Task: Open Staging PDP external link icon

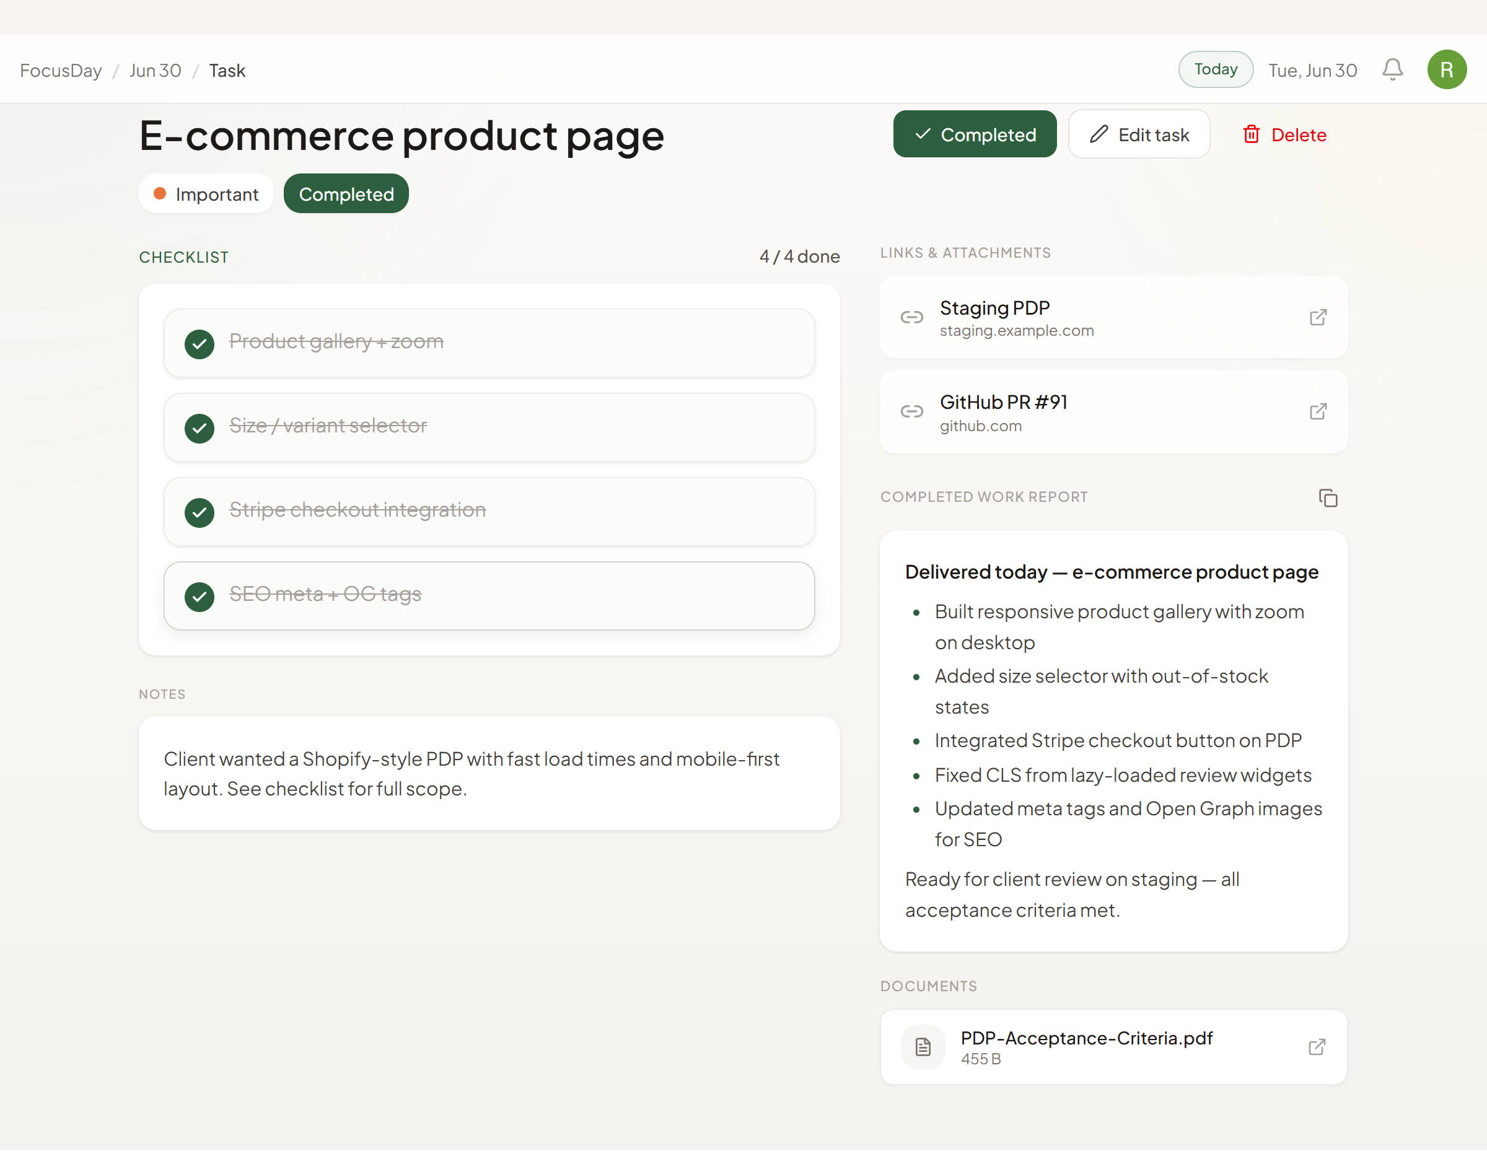Action: pyautogui.click(x=1318, y=317)
